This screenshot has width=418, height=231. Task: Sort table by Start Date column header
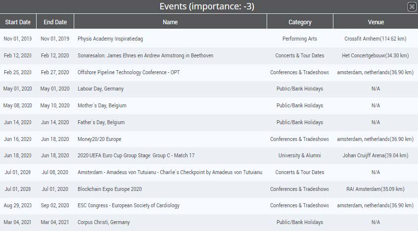[18, 22]
